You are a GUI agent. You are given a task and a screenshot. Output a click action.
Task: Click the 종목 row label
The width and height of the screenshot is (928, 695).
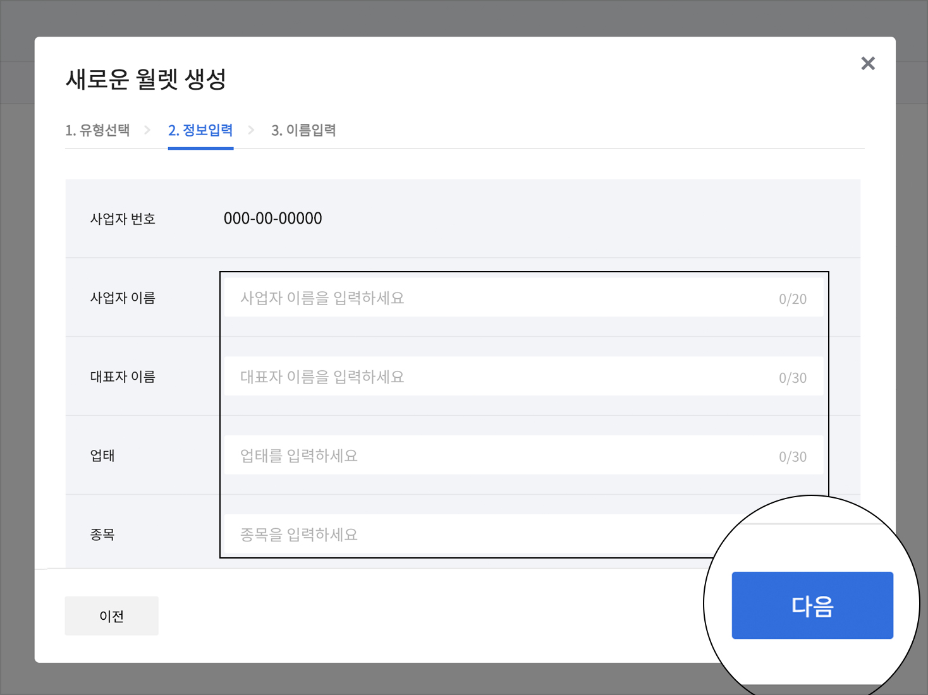(x=102, y=535)
